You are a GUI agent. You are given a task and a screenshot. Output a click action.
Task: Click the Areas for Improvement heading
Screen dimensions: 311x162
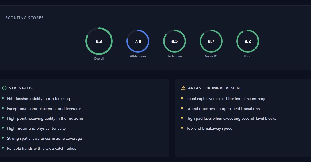tap(215, 88)
